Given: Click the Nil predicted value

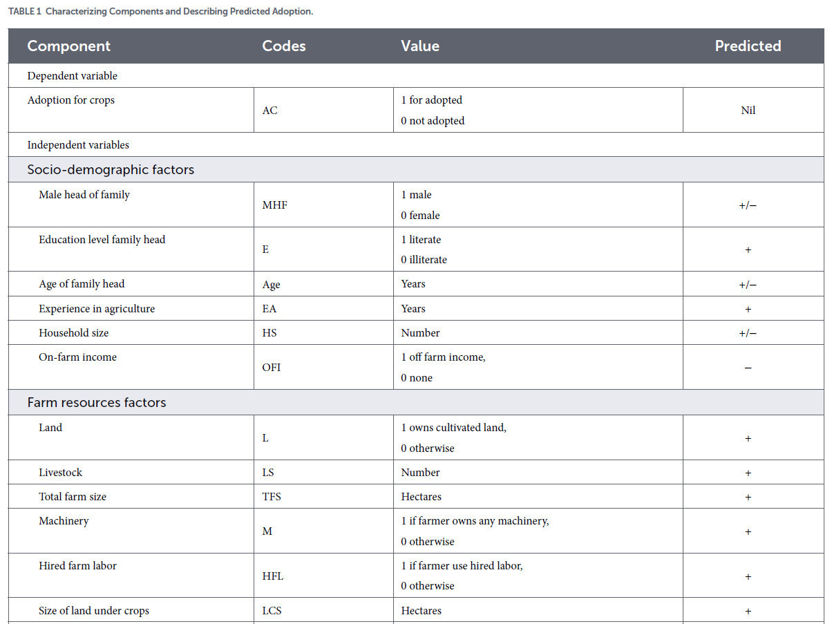Looking at the screenshot, I should [x=748, y=111].
